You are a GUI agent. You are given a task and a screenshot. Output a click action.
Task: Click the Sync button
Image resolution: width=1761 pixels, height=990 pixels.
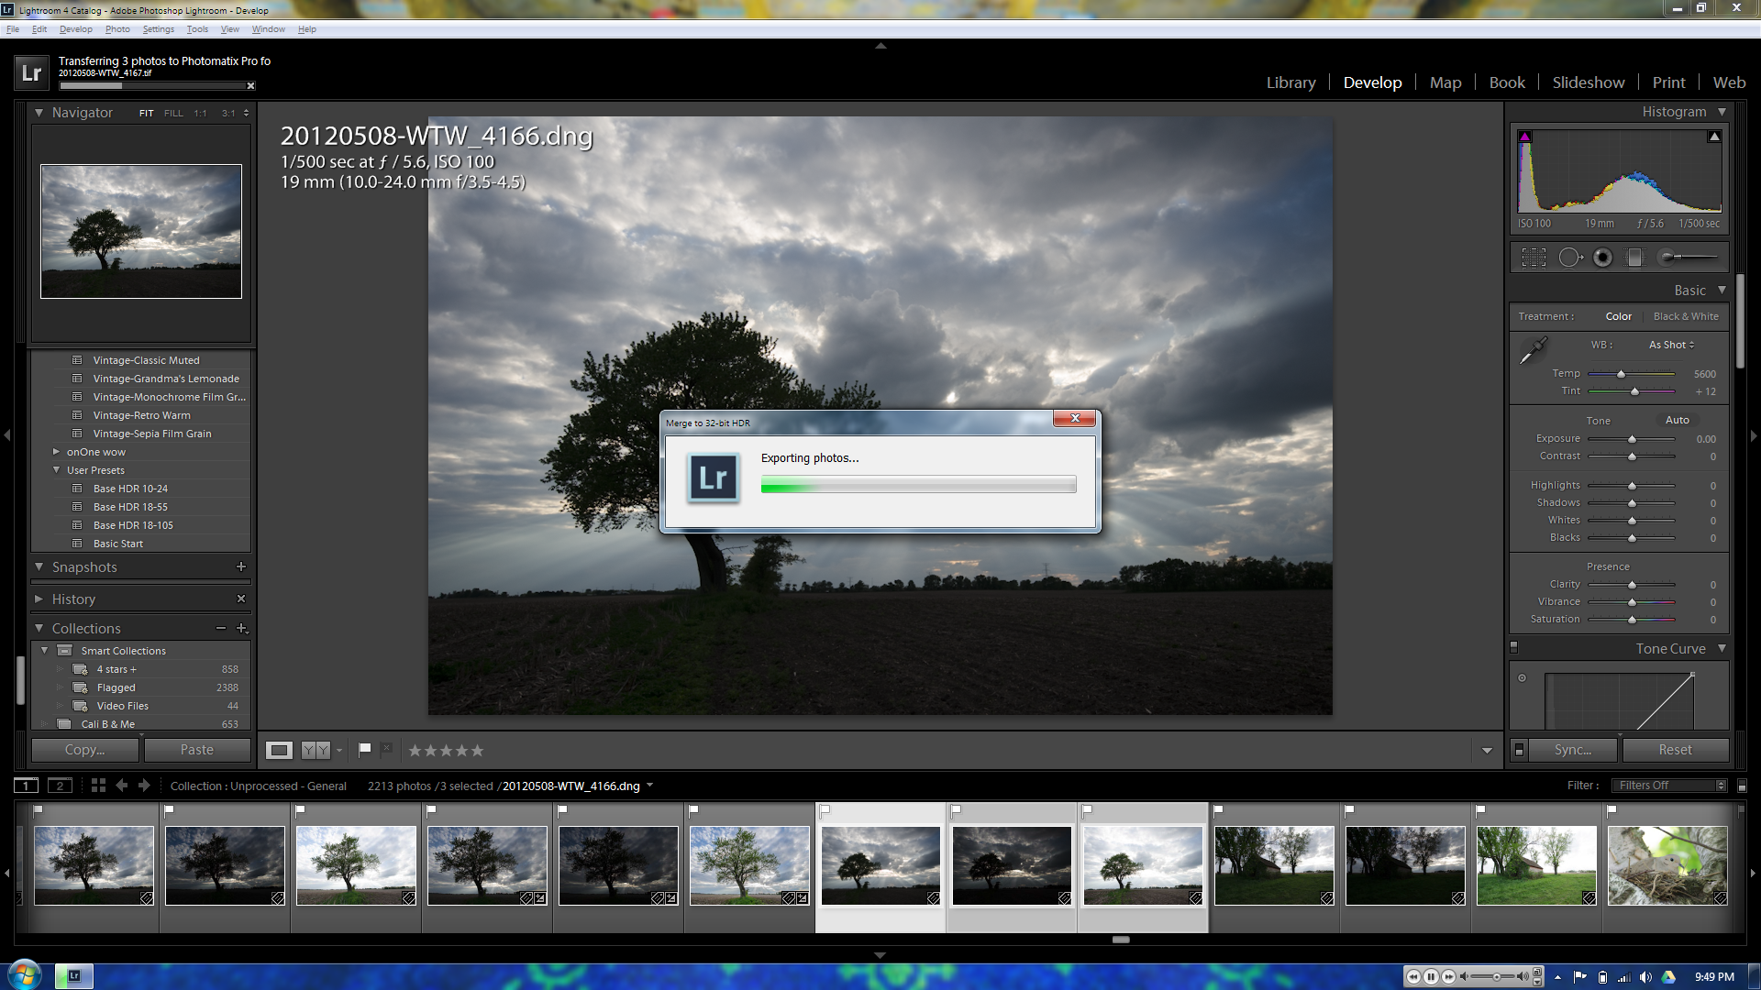[x=1572, y=749]
